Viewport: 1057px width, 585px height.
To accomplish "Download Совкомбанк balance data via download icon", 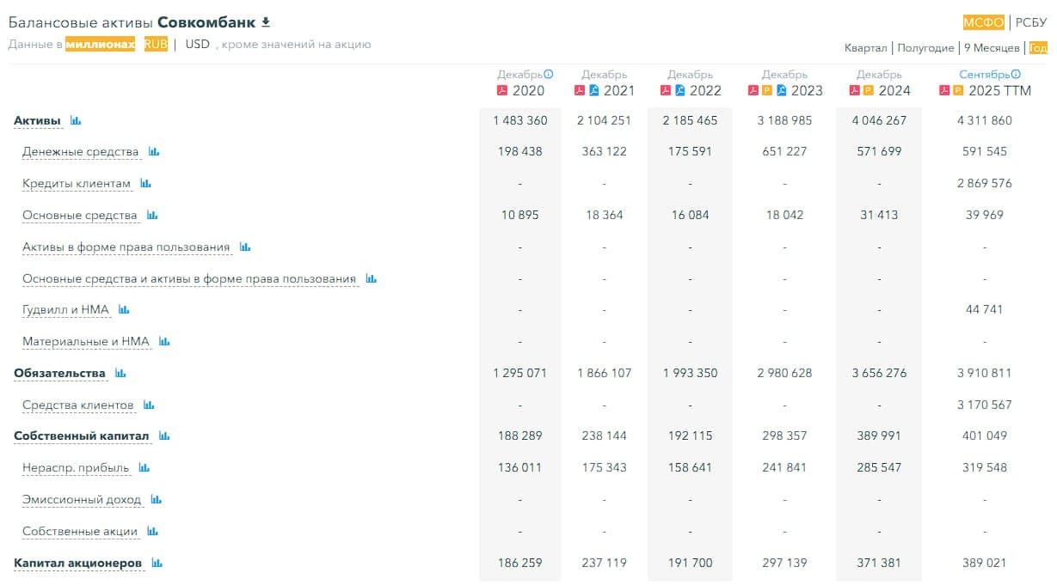I will [266, 22].
